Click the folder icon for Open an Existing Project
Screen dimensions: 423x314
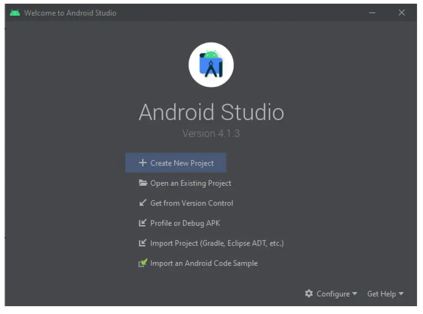click(x=143, y=183)
